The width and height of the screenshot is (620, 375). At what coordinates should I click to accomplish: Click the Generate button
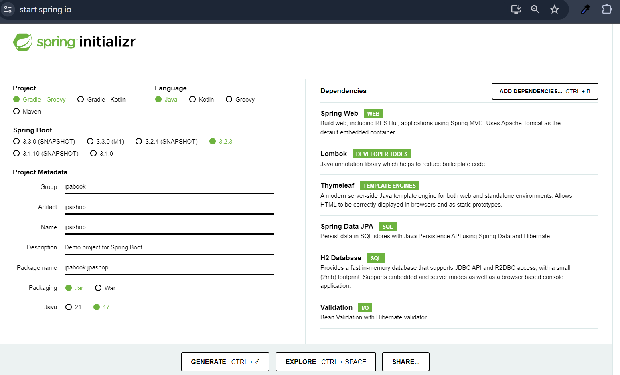(x=225, y=362)
